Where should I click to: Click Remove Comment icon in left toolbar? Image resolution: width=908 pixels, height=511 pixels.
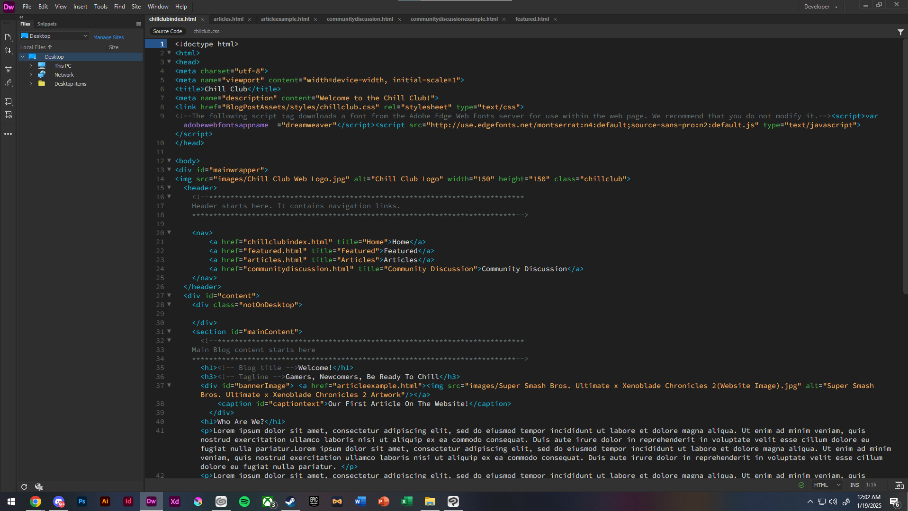(8, 115)
